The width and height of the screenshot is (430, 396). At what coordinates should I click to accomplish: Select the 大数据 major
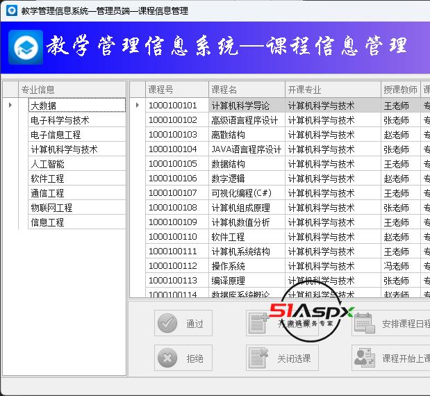tap(77, 106)
